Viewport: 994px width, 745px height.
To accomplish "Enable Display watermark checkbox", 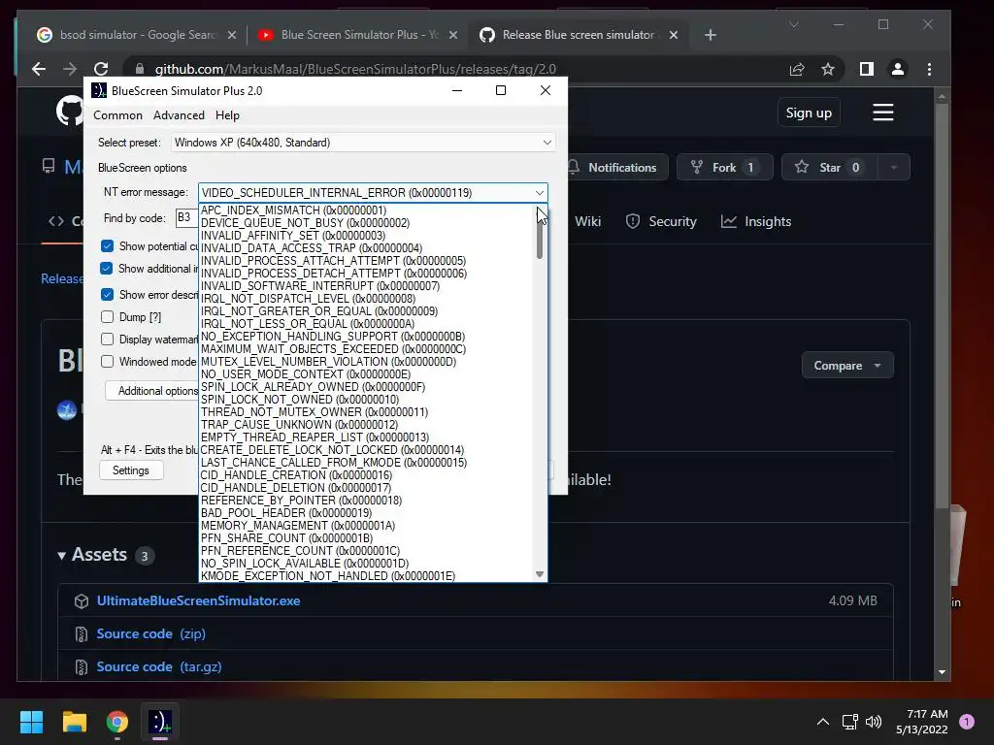I will click(x=107, y=340).
